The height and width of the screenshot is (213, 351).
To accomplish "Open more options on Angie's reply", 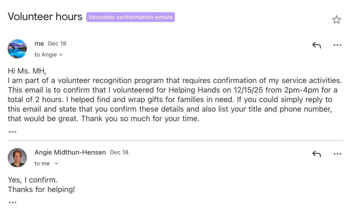I will point(337,154).
